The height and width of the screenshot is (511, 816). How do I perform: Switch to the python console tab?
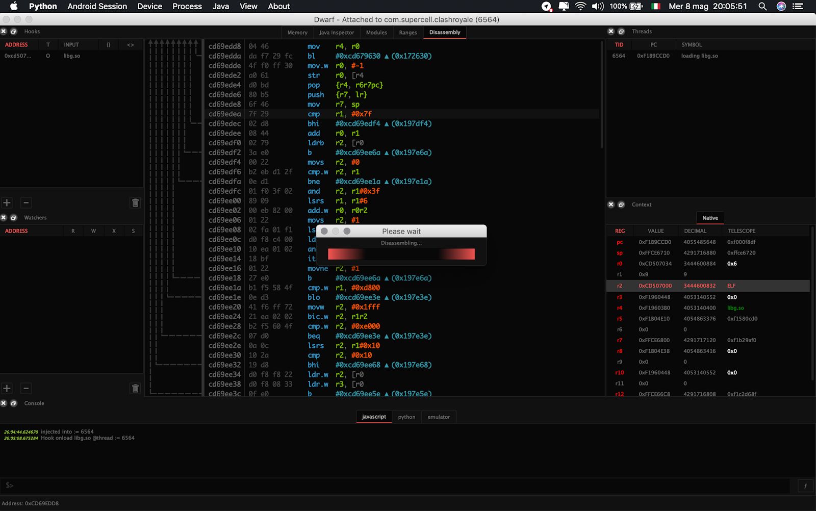406,417
